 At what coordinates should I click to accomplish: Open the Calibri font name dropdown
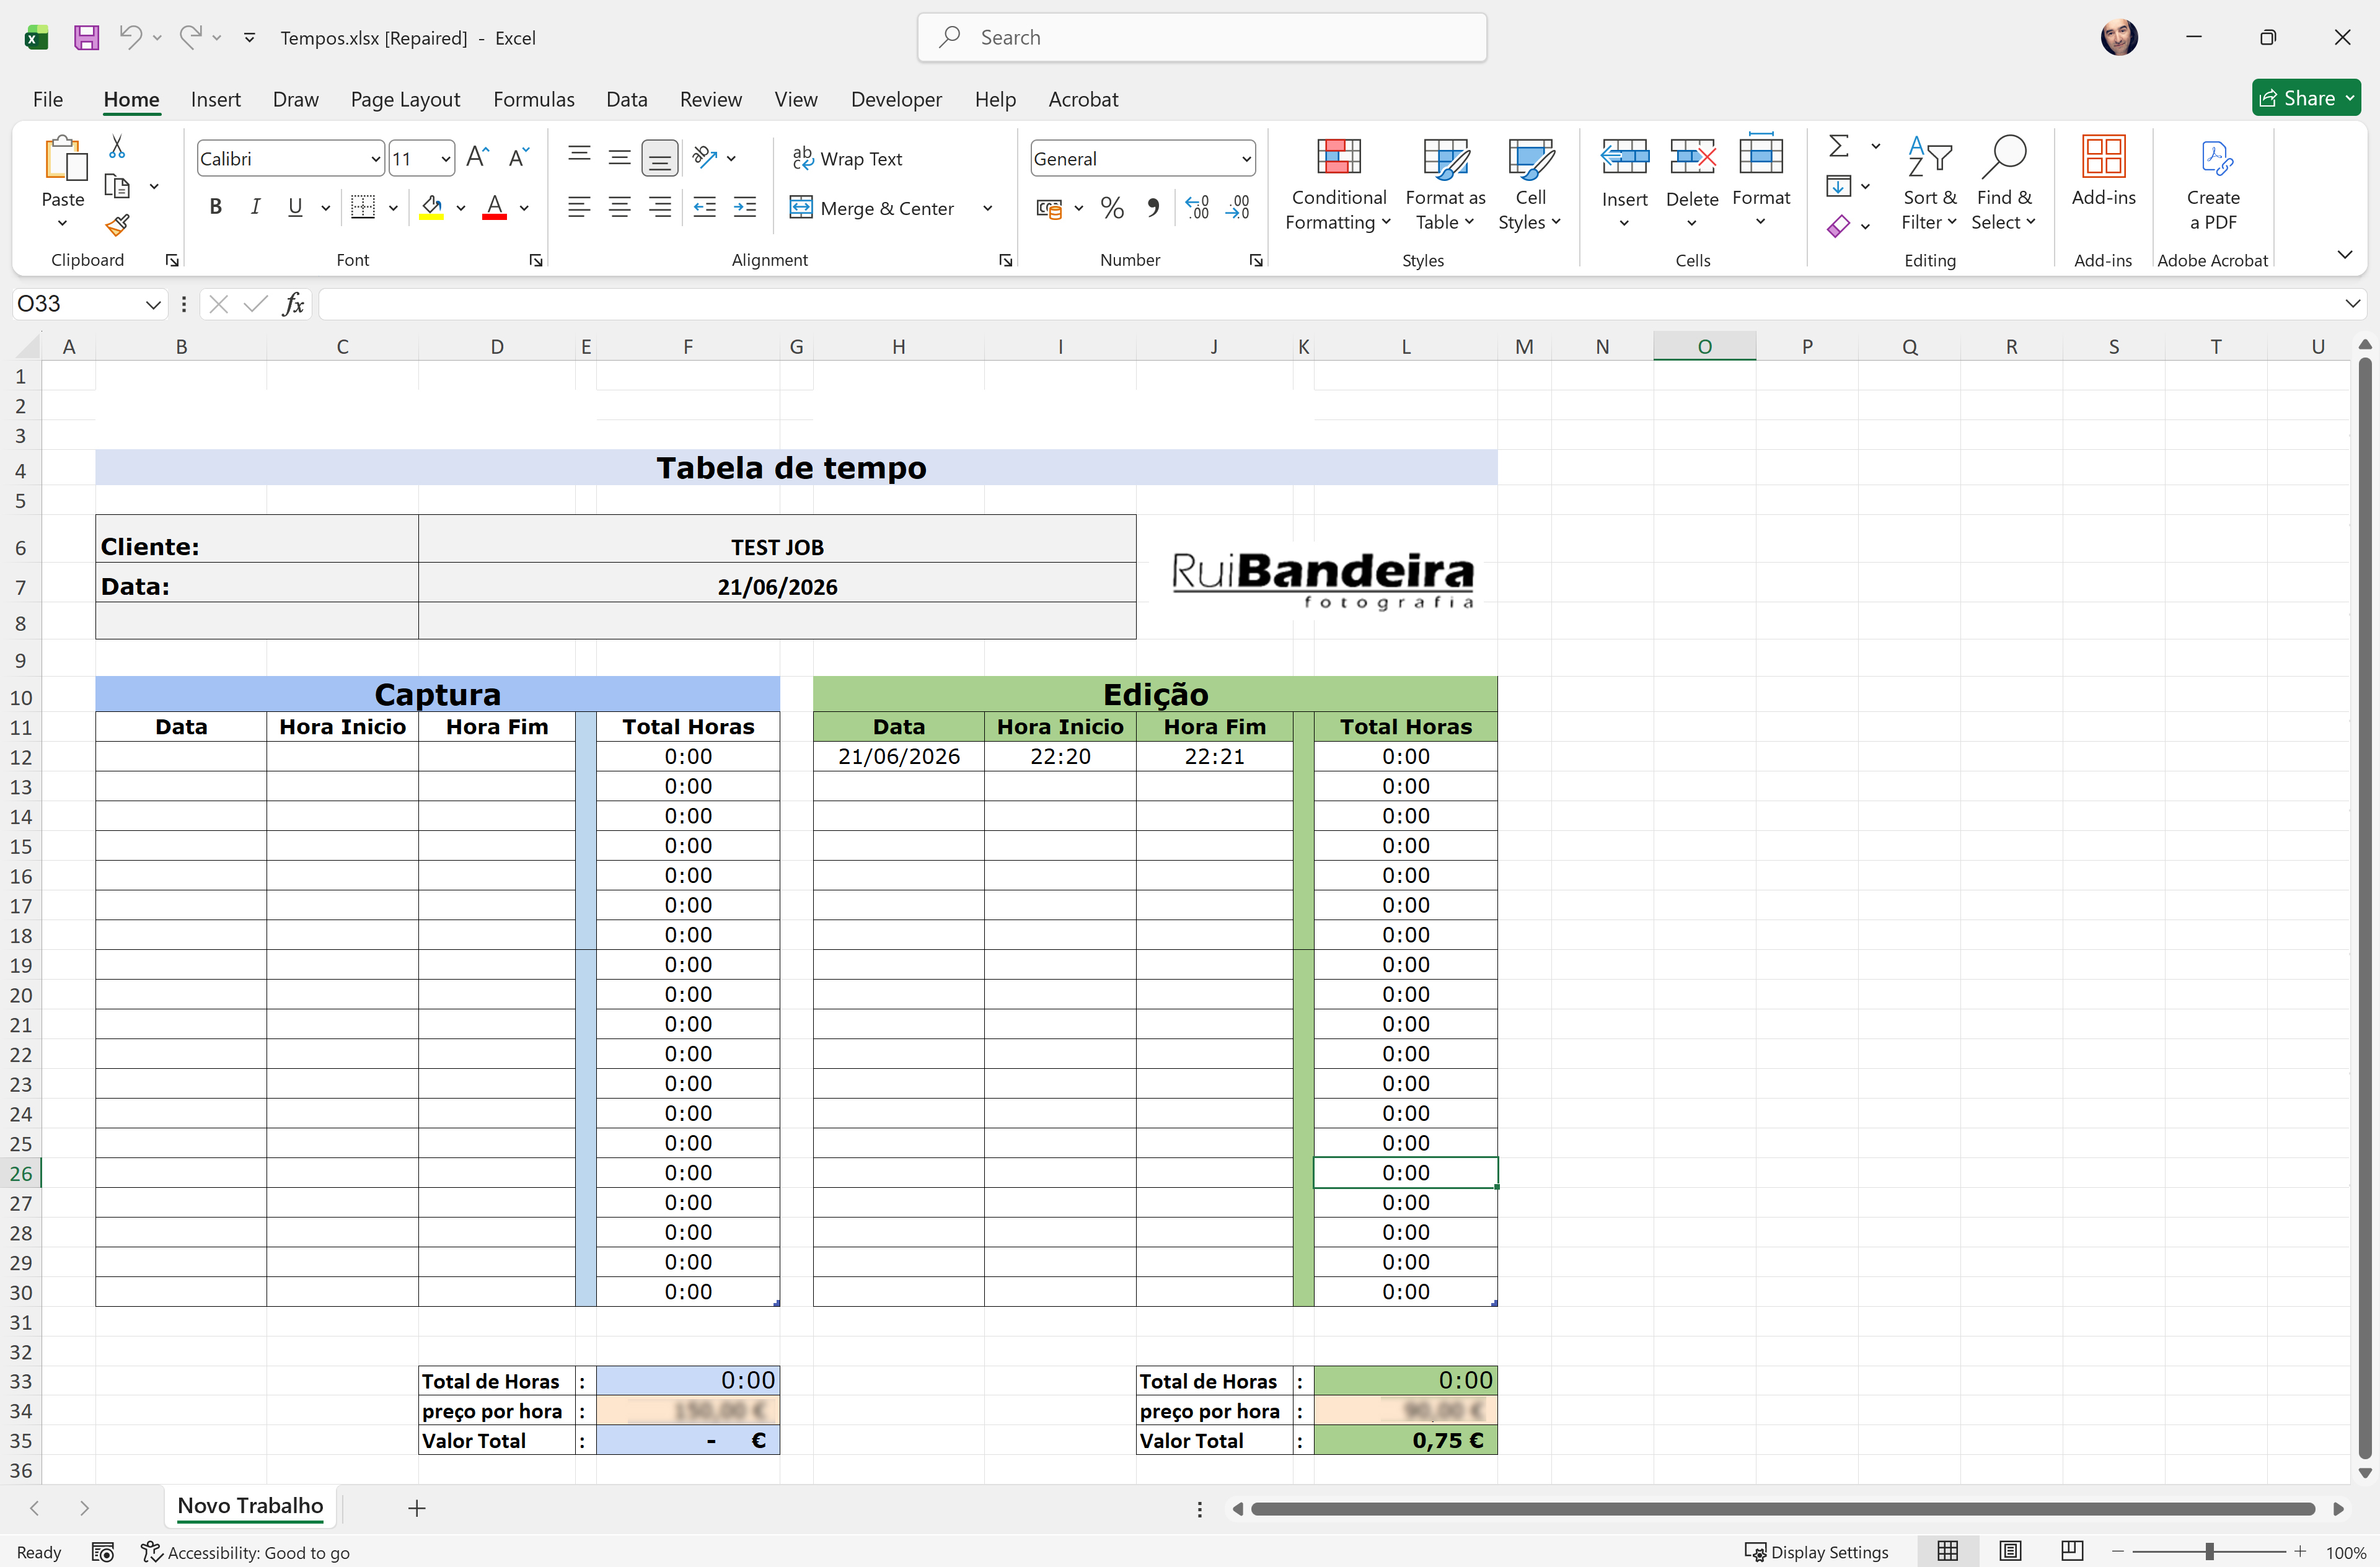coord(375,159)
